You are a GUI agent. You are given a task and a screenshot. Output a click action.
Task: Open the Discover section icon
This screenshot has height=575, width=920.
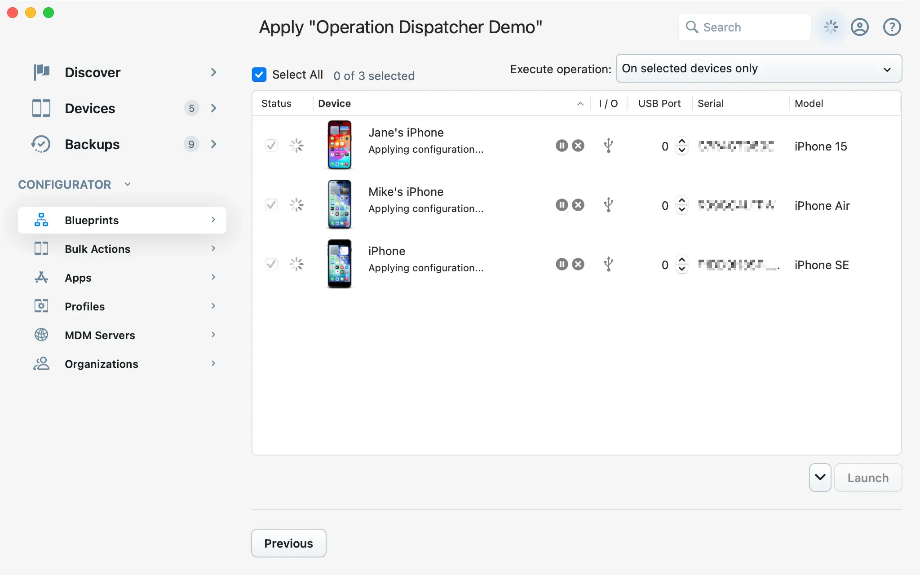(x=41, y=72)
